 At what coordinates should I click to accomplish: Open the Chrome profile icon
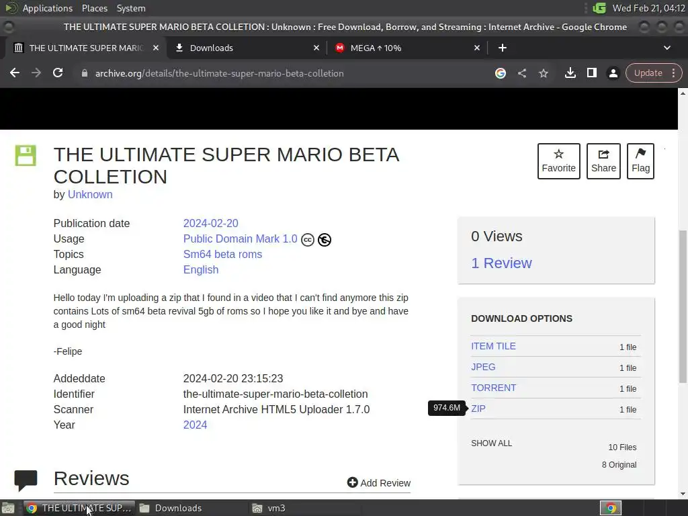point(613,73)
